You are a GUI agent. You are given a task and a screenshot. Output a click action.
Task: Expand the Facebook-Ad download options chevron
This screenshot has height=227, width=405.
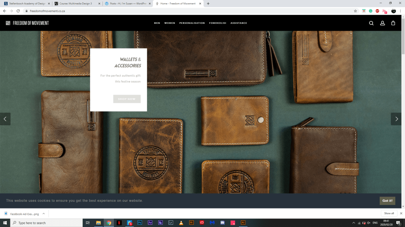[44, 214]
